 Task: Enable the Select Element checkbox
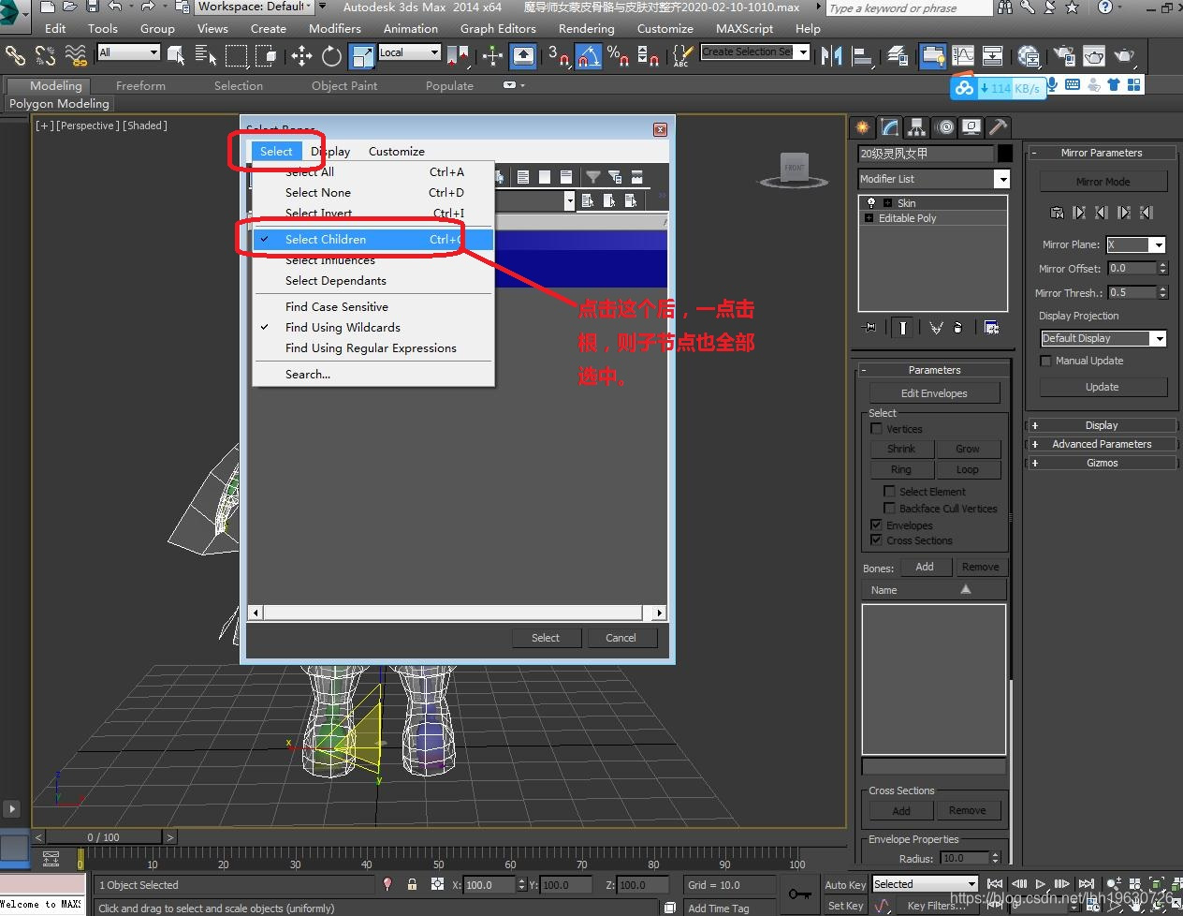pyautogui.click(x=890, y=492)
